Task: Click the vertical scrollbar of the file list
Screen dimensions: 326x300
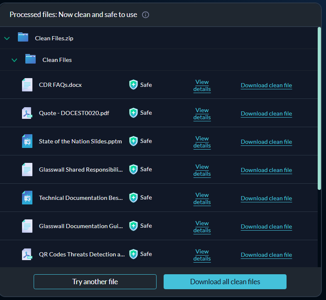Action: 319,108
